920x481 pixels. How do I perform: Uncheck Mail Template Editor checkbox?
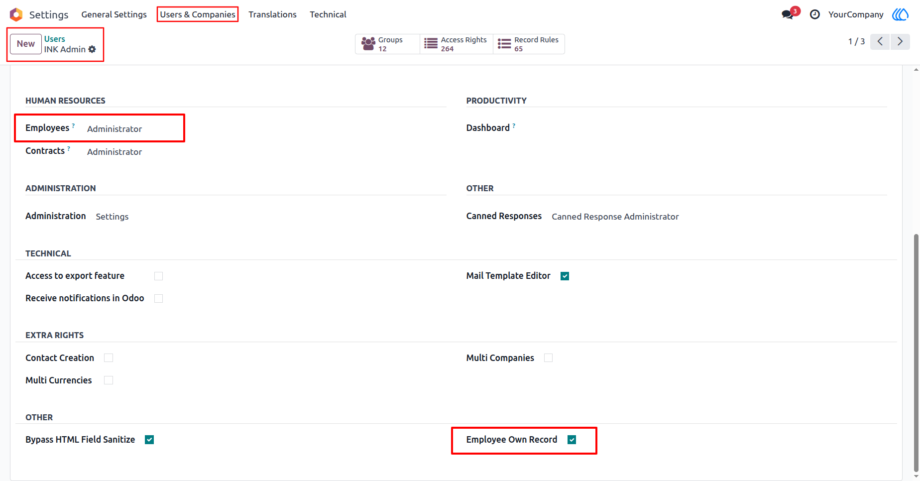pos(565,276)
